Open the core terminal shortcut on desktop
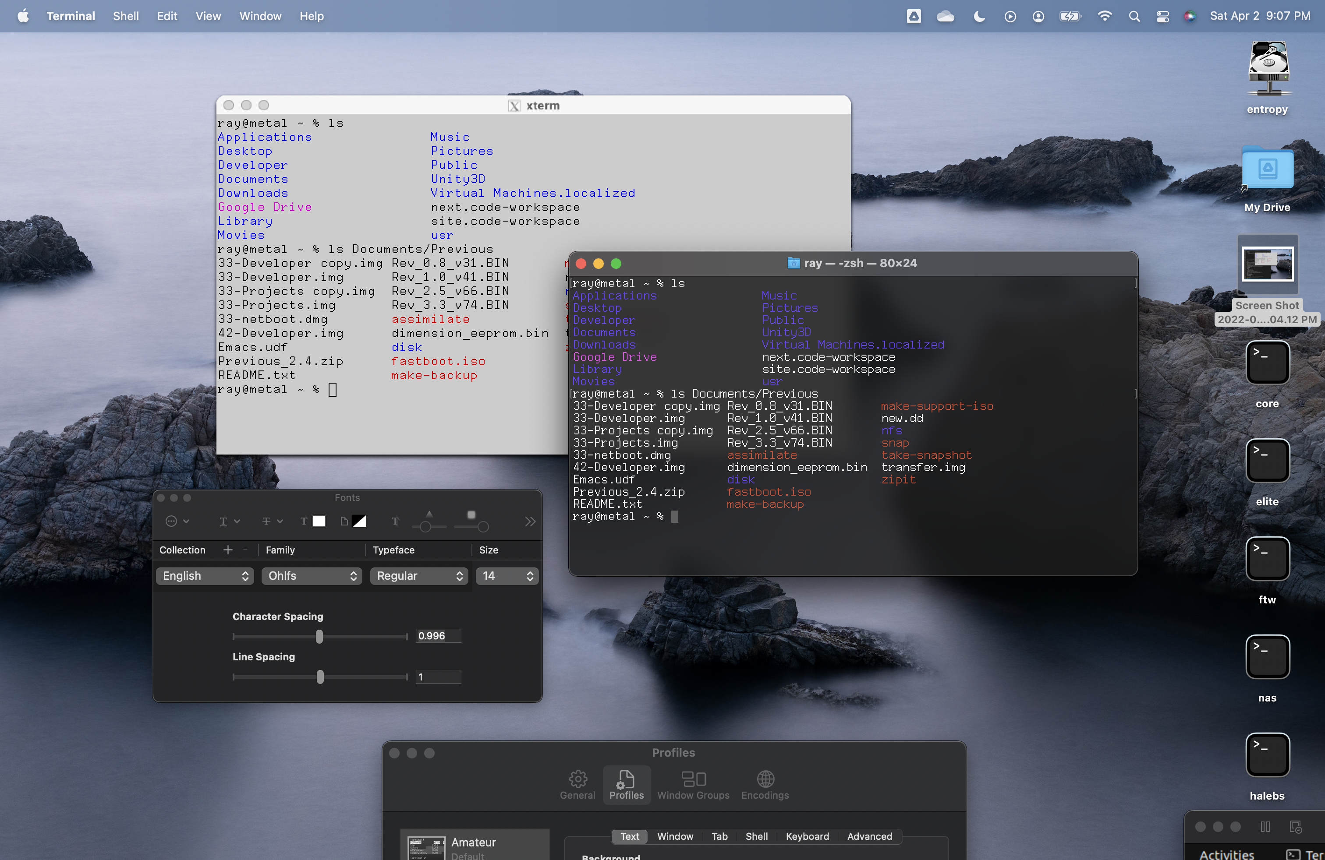The width and height of the screenshot is (1325, 860). [1267, 363]
